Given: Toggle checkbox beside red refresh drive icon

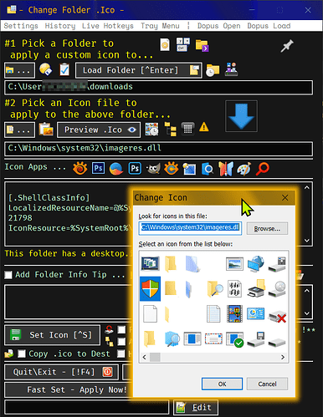Looking at the screenshot, I should [121, 330].
